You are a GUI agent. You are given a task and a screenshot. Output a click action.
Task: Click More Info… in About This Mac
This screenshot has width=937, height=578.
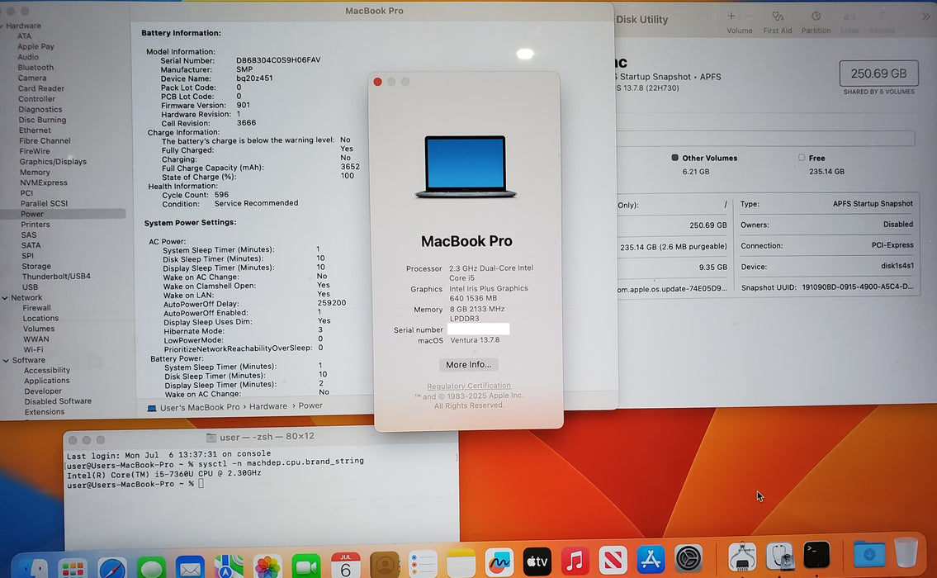point(469,365)
